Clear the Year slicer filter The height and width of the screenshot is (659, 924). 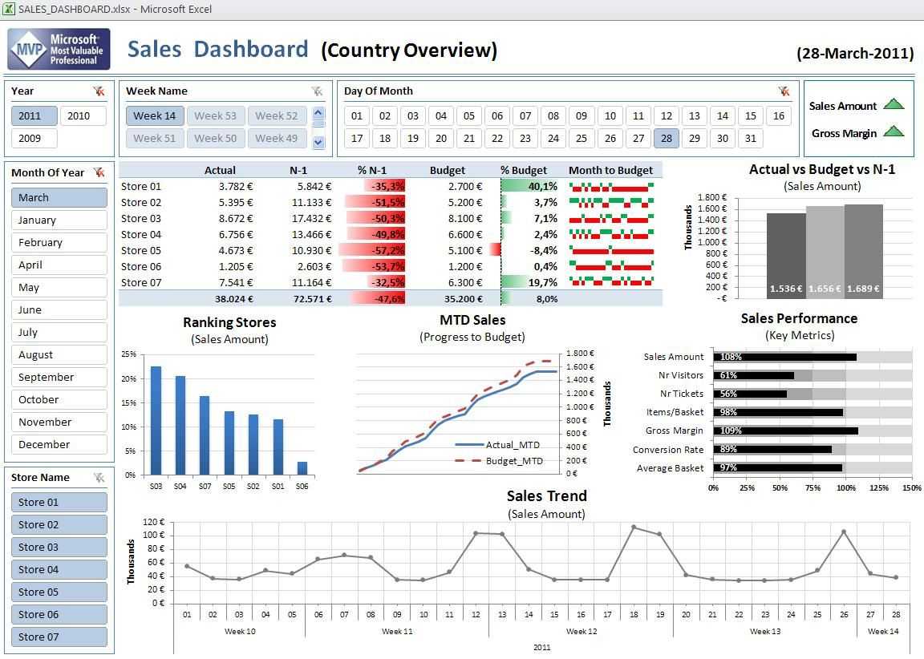99,91
